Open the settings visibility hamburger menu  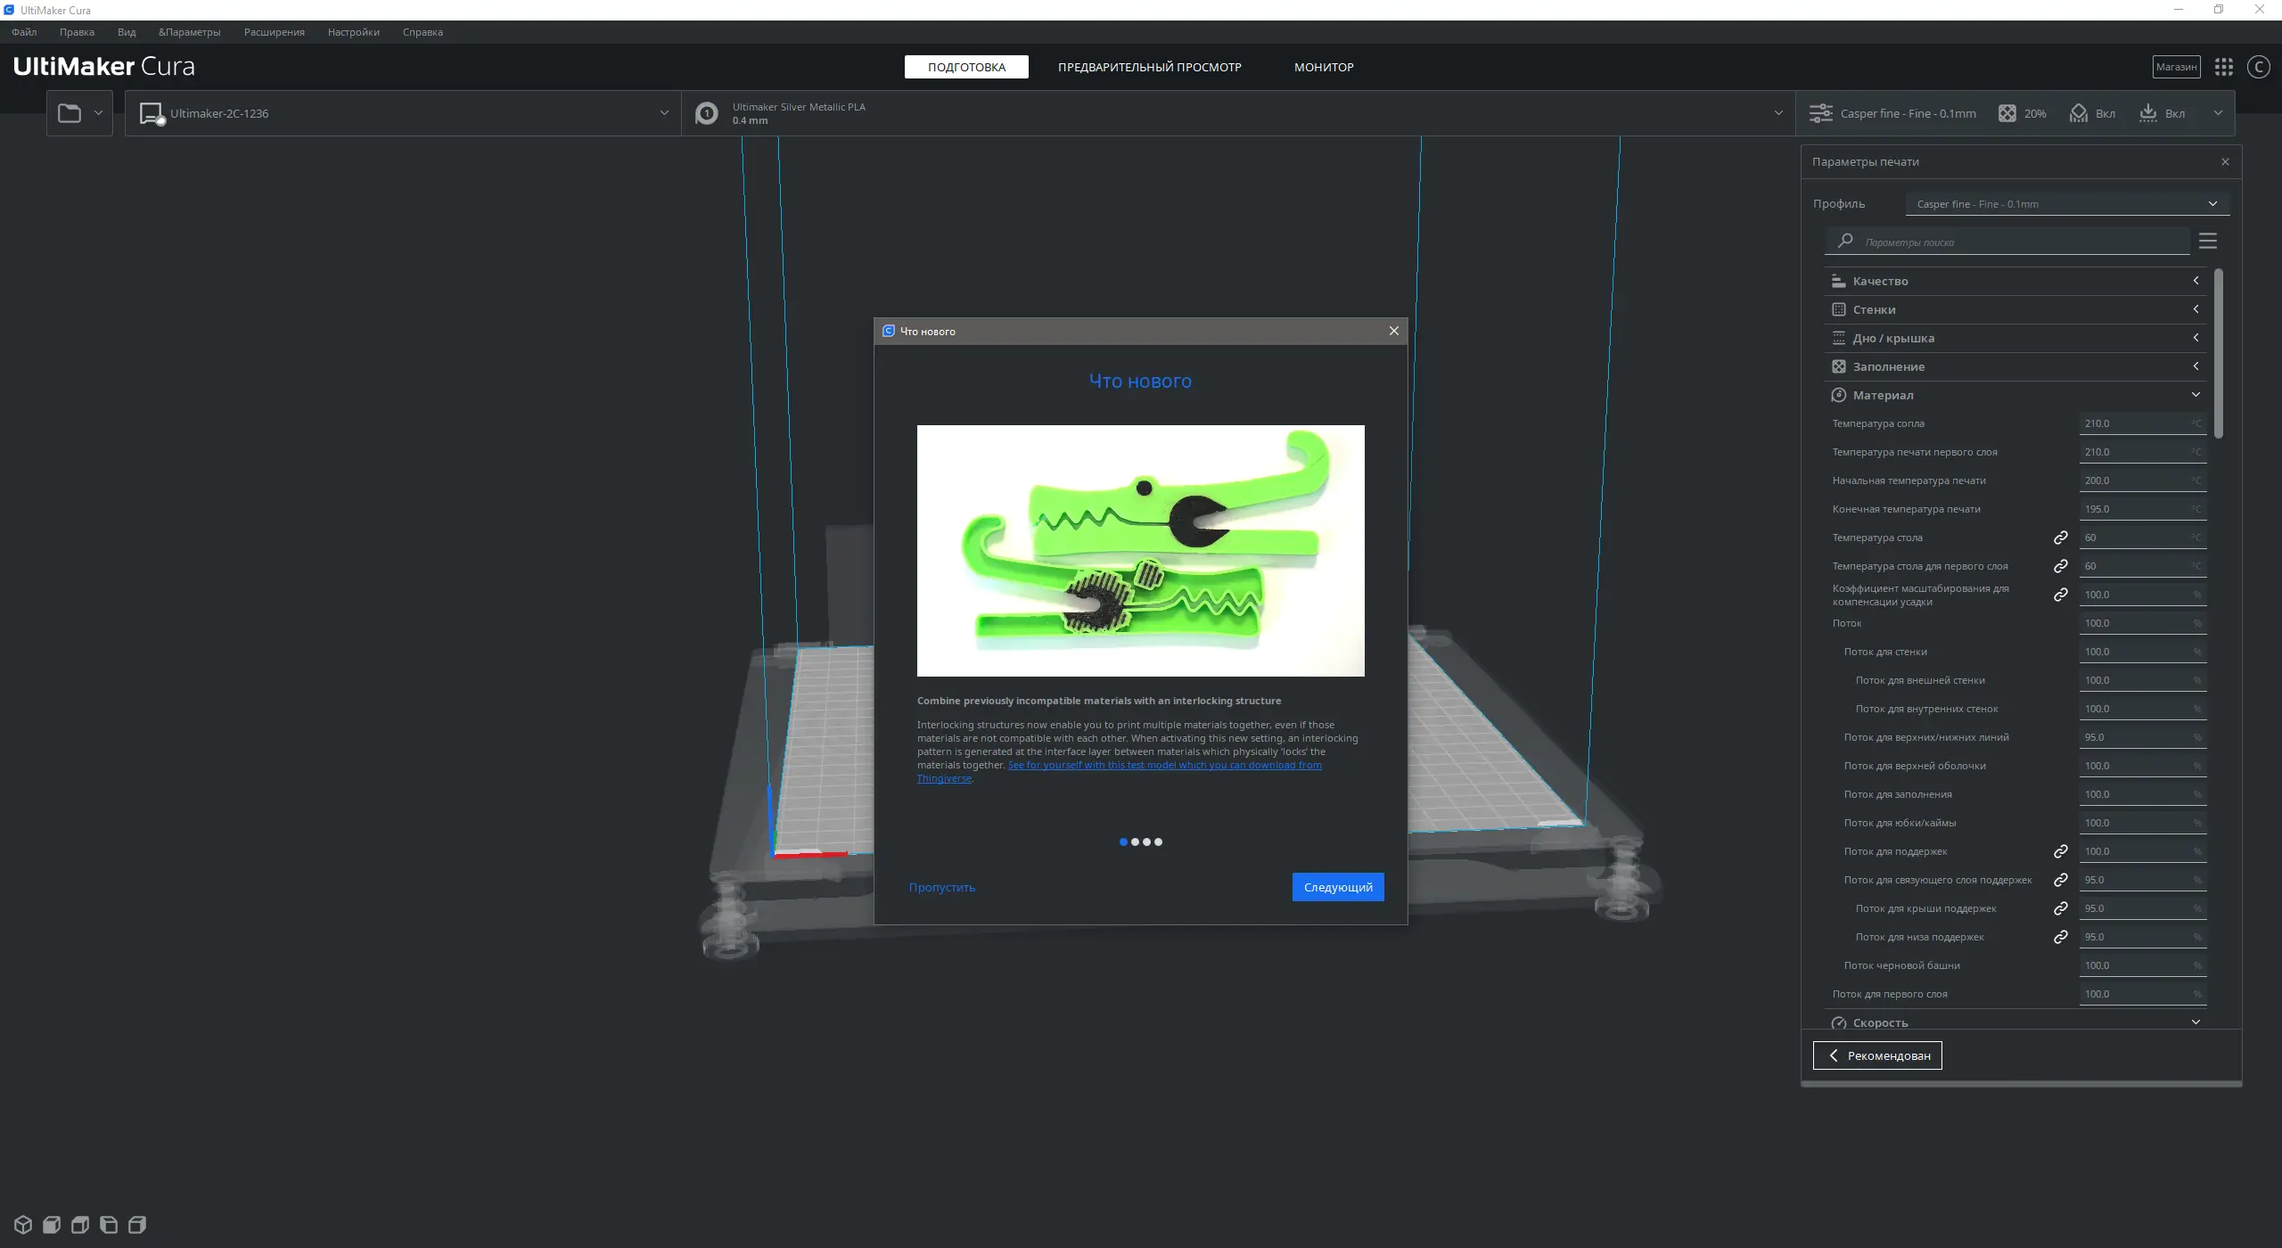(2207, 241)
